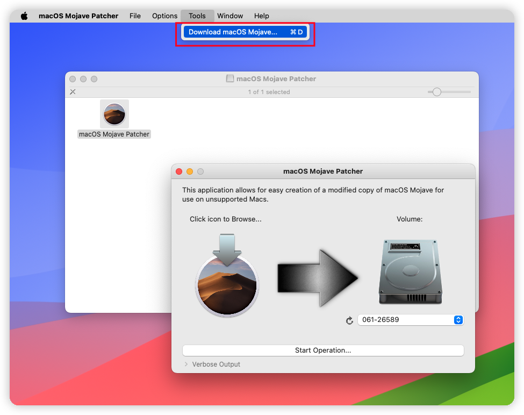Click '1 of 1 selected' status text
Screen dimensions: 524x415
point(269,92)
